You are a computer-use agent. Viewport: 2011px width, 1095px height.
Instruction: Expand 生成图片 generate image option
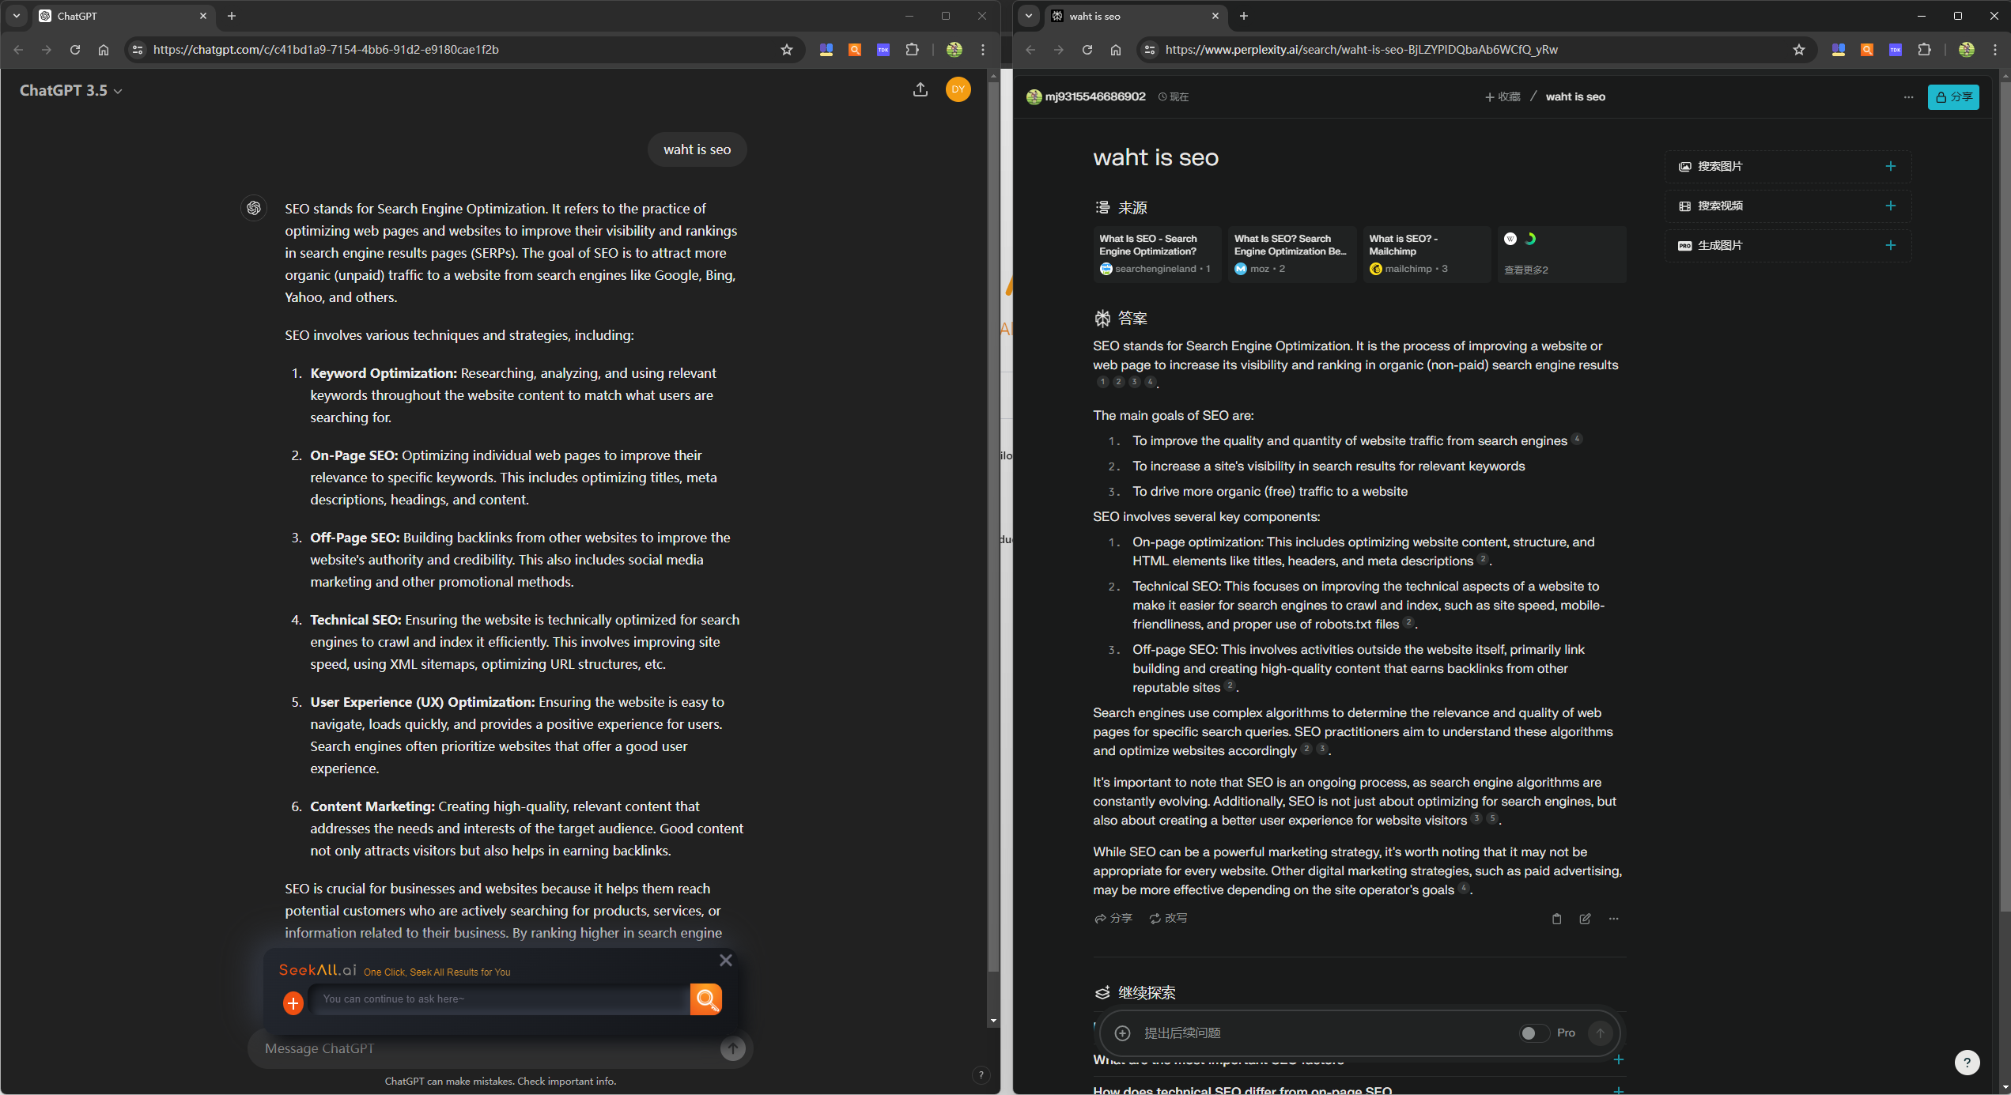coord(1787,246)
